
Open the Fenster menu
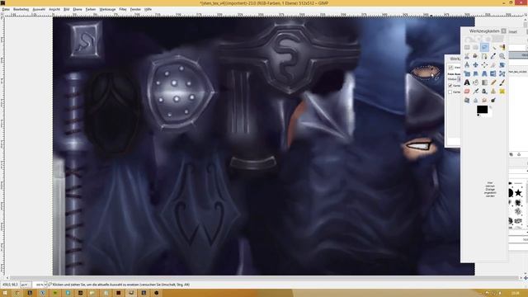click(x=135, y=9)
